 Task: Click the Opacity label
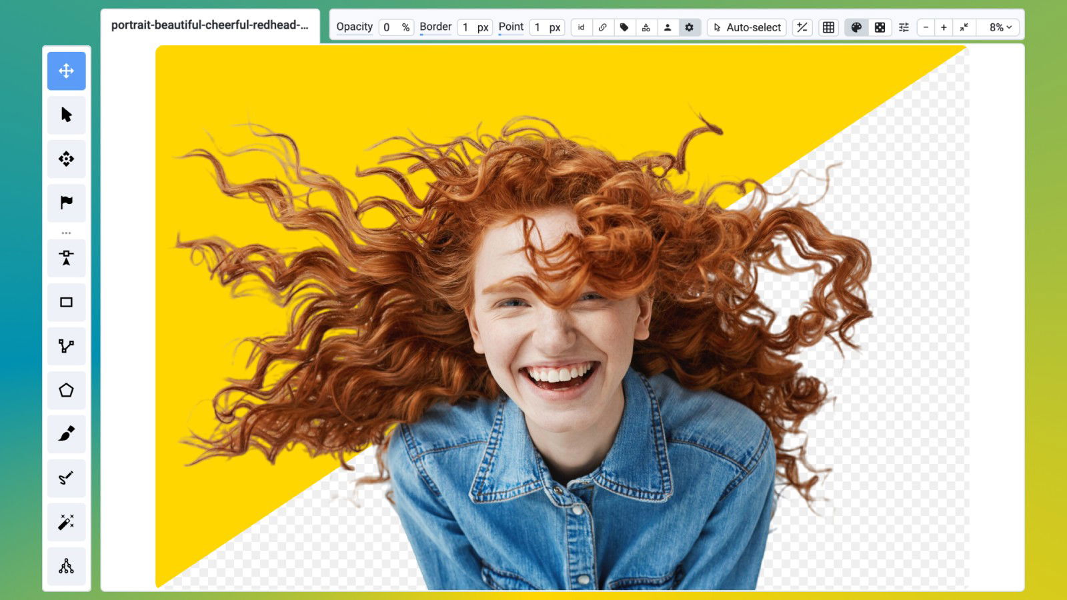(x=354, y=27)
